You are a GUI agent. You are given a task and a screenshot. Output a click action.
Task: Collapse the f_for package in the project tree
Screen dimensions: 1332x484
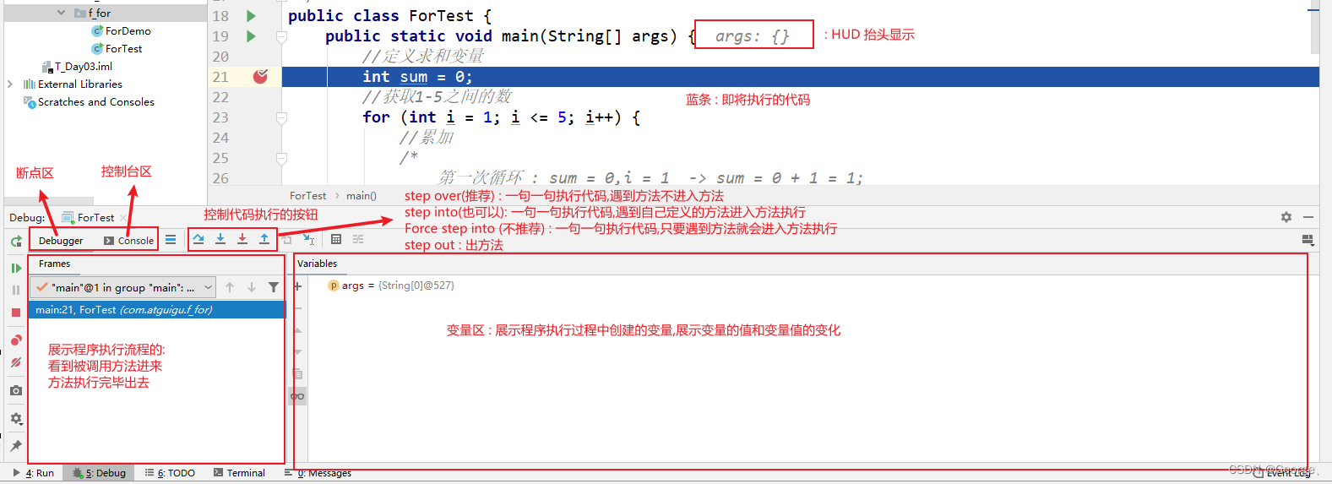(x=61, y=13)
